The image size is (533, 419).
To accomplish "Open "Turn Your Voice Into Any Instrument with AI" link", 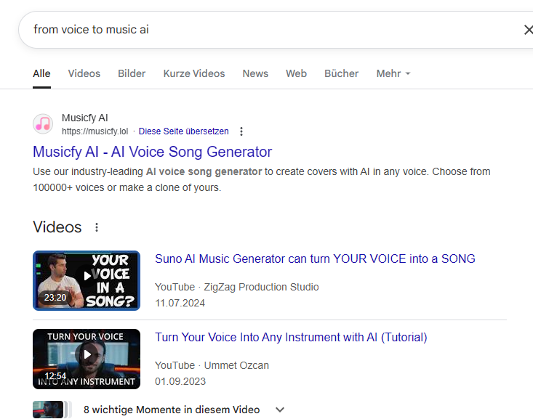I will tap(291, 337).
